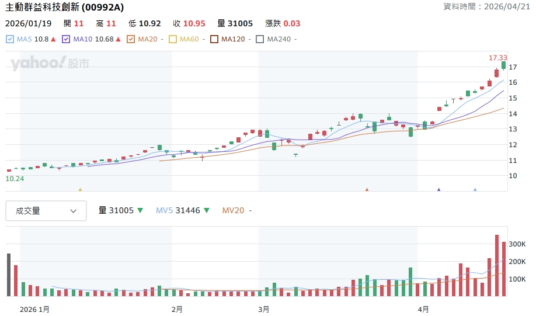
Task: Disable the MA20 moving average line
Action: (131, 39)
